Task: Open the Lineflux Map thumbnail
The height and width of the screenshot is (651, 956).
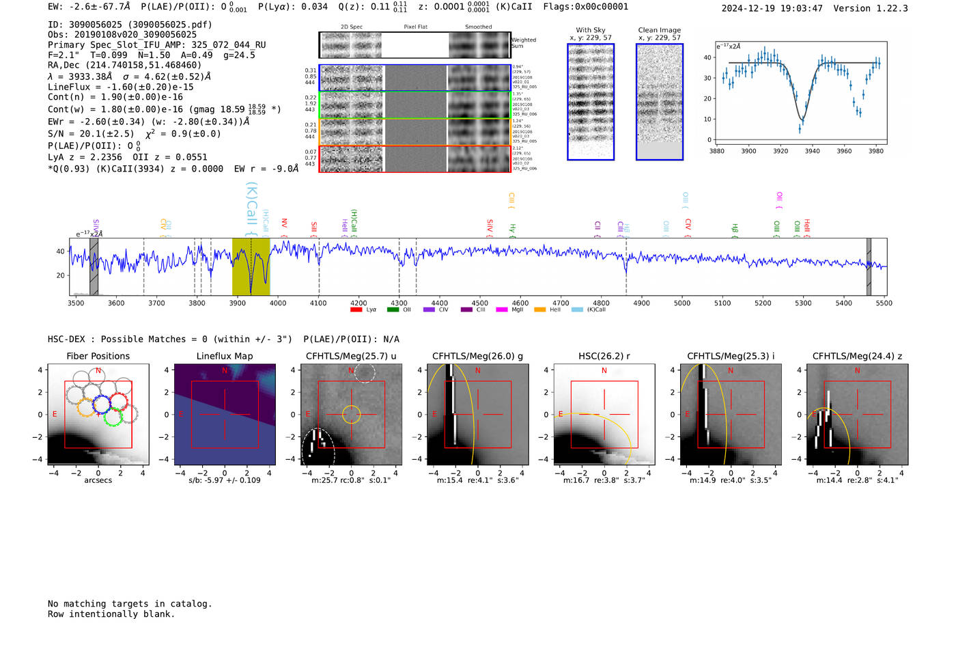Action: click(225, 415)
